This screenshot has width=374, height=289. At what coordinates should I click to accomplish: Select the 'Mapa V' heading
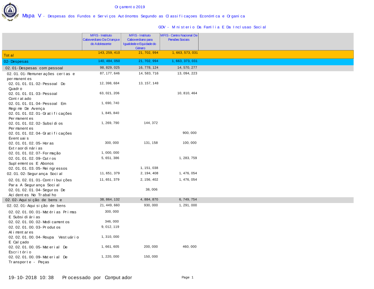32,16
